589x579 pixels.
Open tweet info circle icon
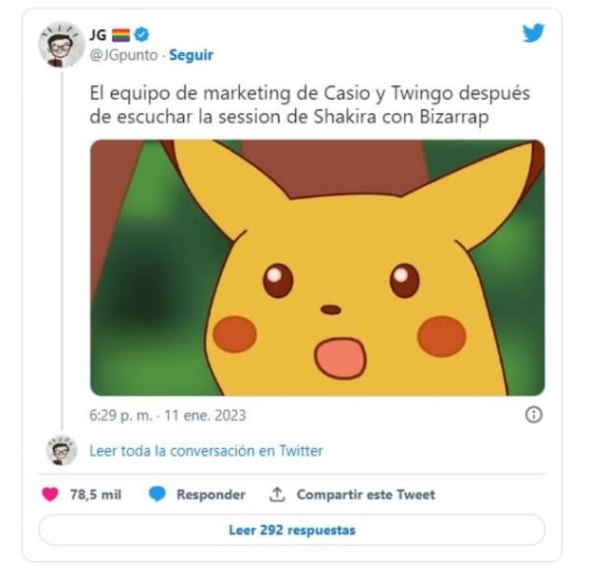click(533, 415)
